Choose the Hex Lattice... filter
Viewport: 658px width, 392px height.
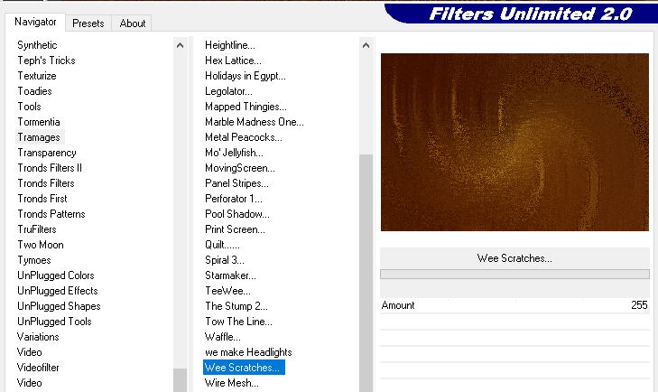(233, 61)
